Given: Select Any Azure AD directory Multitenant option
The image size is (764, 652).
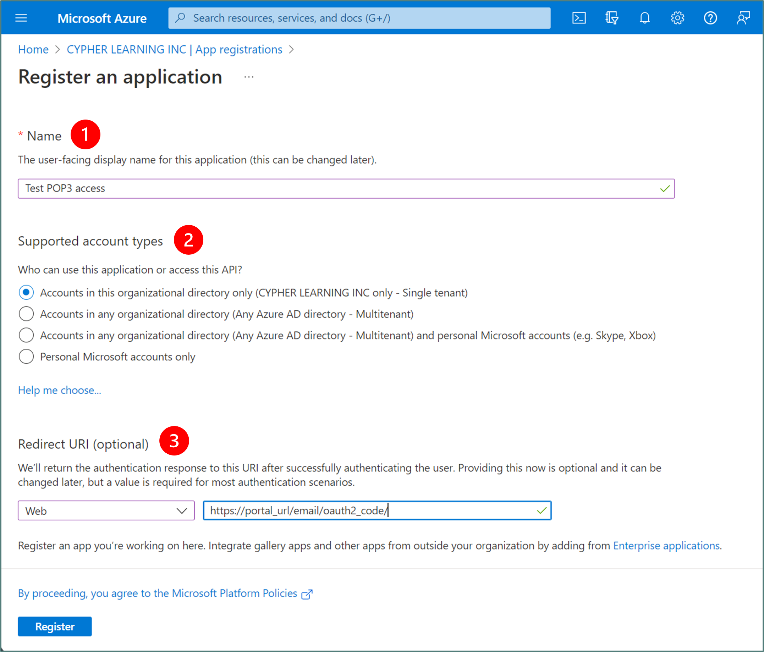Looking at the screenshot, I should 26,314.
